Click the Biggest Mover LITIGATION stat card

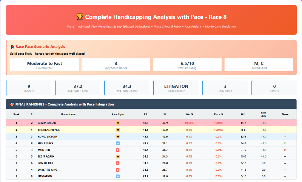(177, 88)
